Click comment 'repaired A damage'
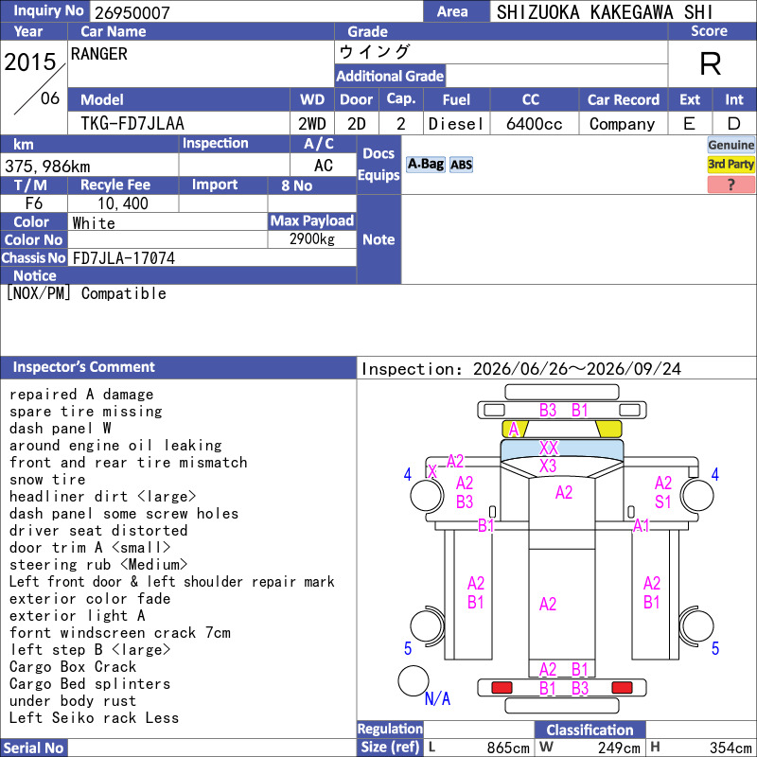The image size is (757, 757). click(81, 395)
